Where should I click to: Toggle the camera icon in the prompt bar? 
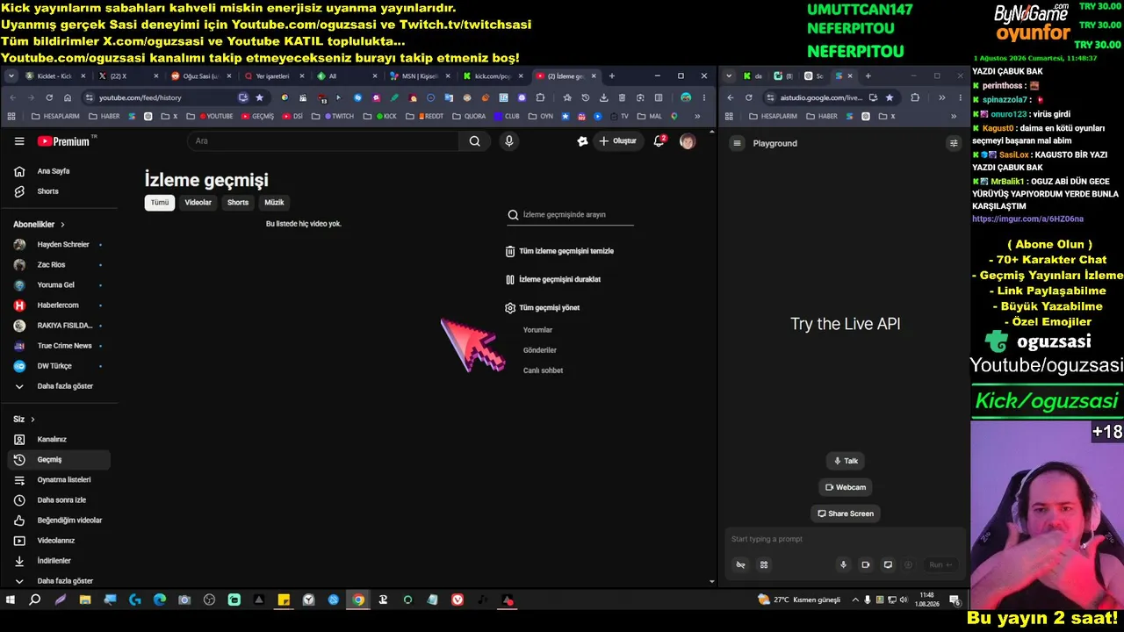(865, 565)
